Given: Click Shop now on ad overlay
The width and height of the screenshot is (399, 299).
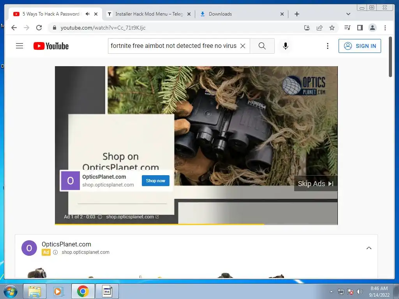Looking at the screenshot, I should [x=155, y=181].
